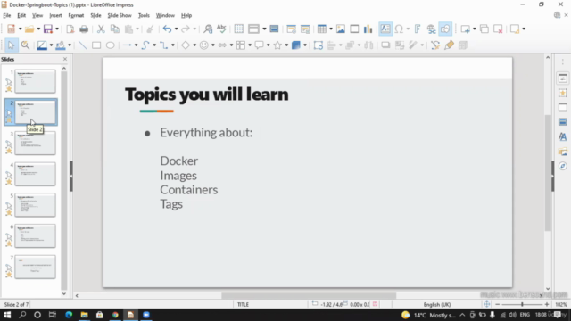Insert a hyperlink
Viewport: 571px width, 321px height.
click(x=431, y=29)
